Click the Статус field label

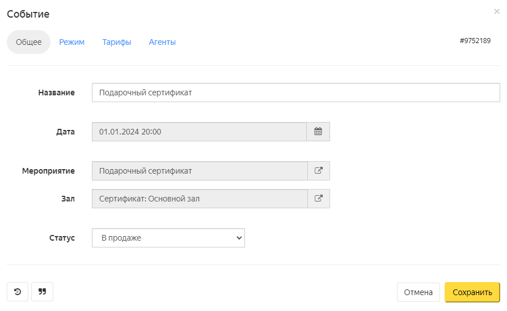point(62,238)
